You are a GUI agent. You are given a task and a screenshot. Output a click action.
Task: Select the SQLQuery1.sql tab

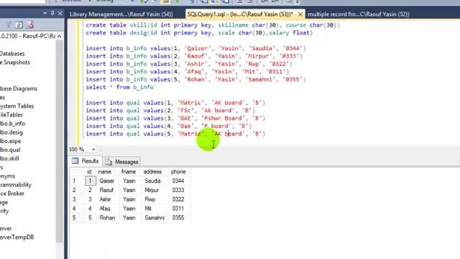(x=240, y=14)
